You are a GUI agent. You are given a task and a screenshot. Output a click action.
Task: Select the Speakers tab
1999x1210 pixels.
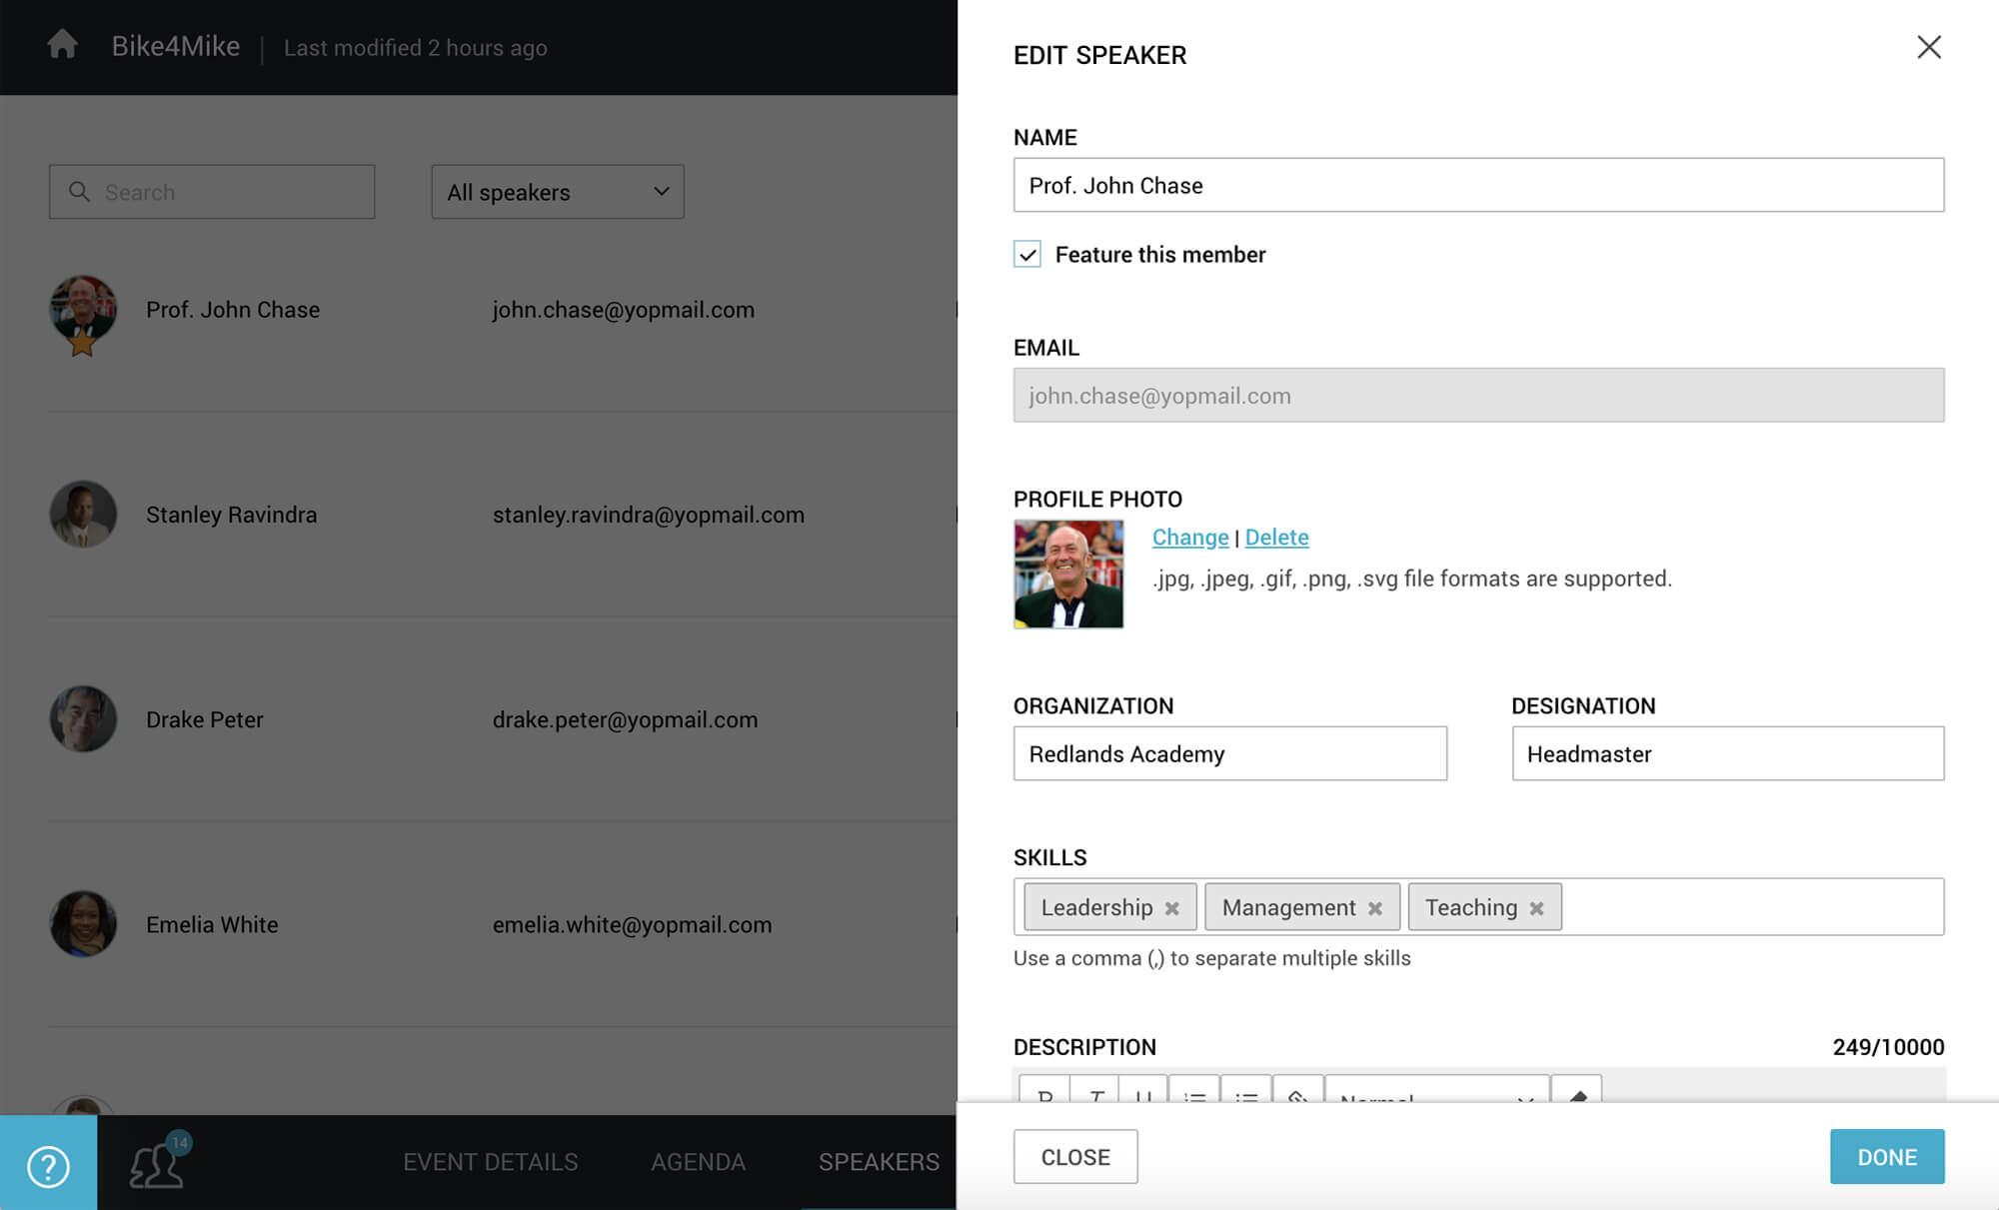(x=879, y=1162)
